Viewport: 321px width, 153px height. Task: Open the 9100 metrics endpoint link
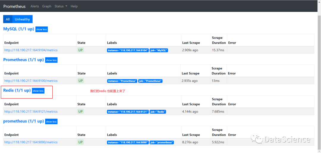click(x=31, y=81)
